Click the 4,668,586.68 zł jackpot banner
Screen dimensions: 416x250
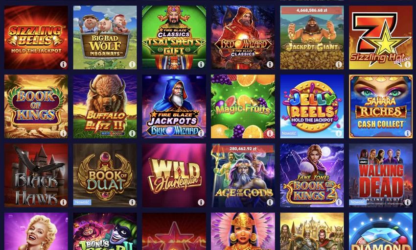[312, 10]
